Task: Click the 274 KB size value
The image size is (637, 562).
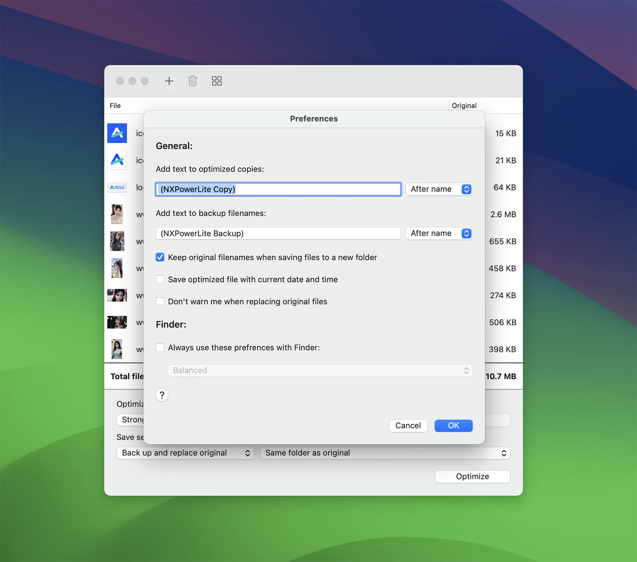Action: 503,295
